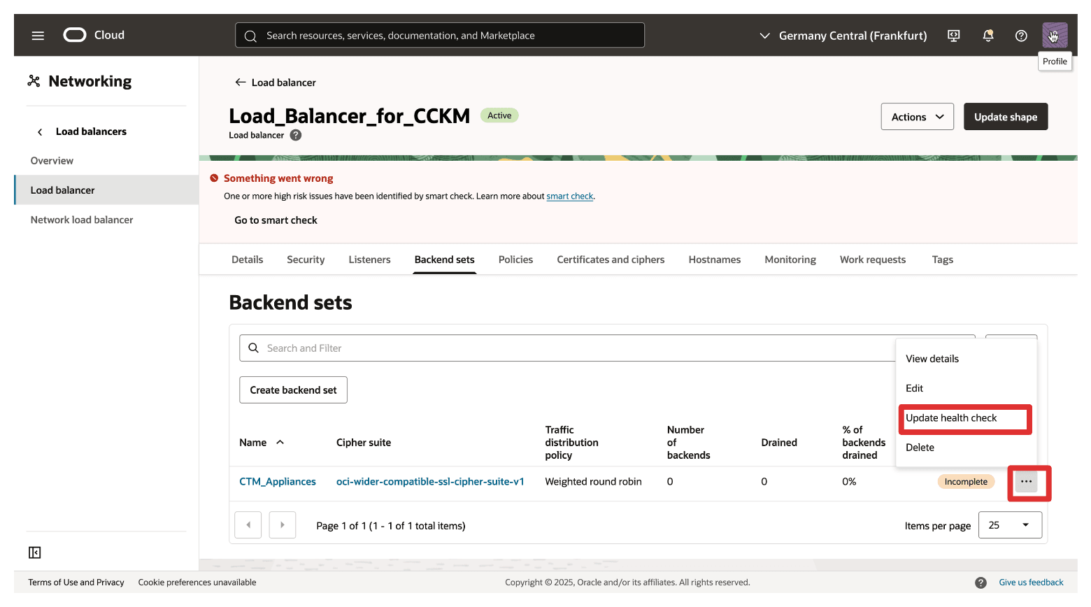Click the Weighted round robin cell

click(593, 482)
